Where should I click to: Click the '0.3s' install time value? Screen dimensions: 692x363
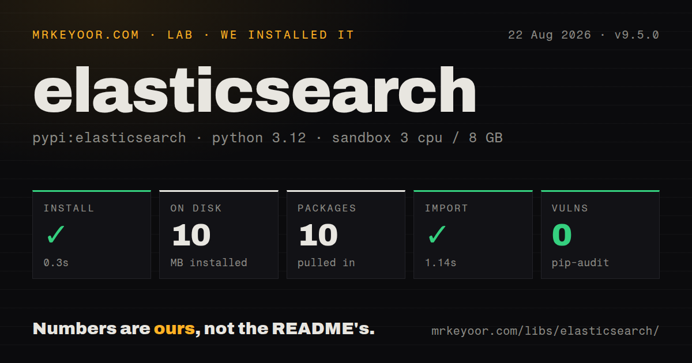click(56, 263)
